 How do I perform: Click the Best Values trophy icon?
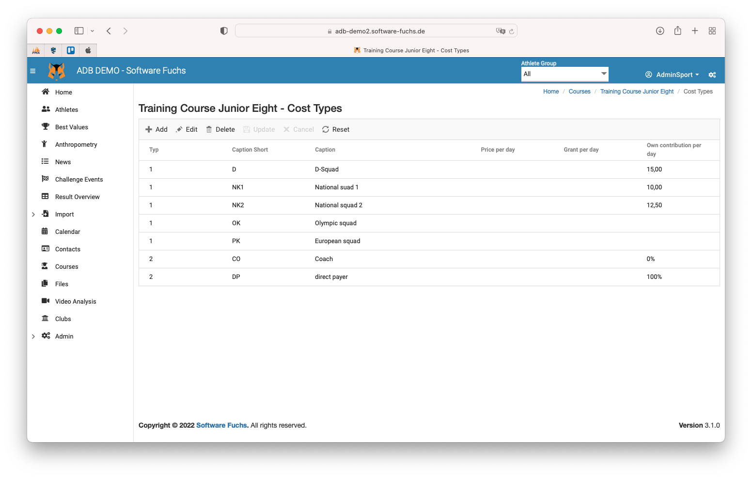pos(46,126)
